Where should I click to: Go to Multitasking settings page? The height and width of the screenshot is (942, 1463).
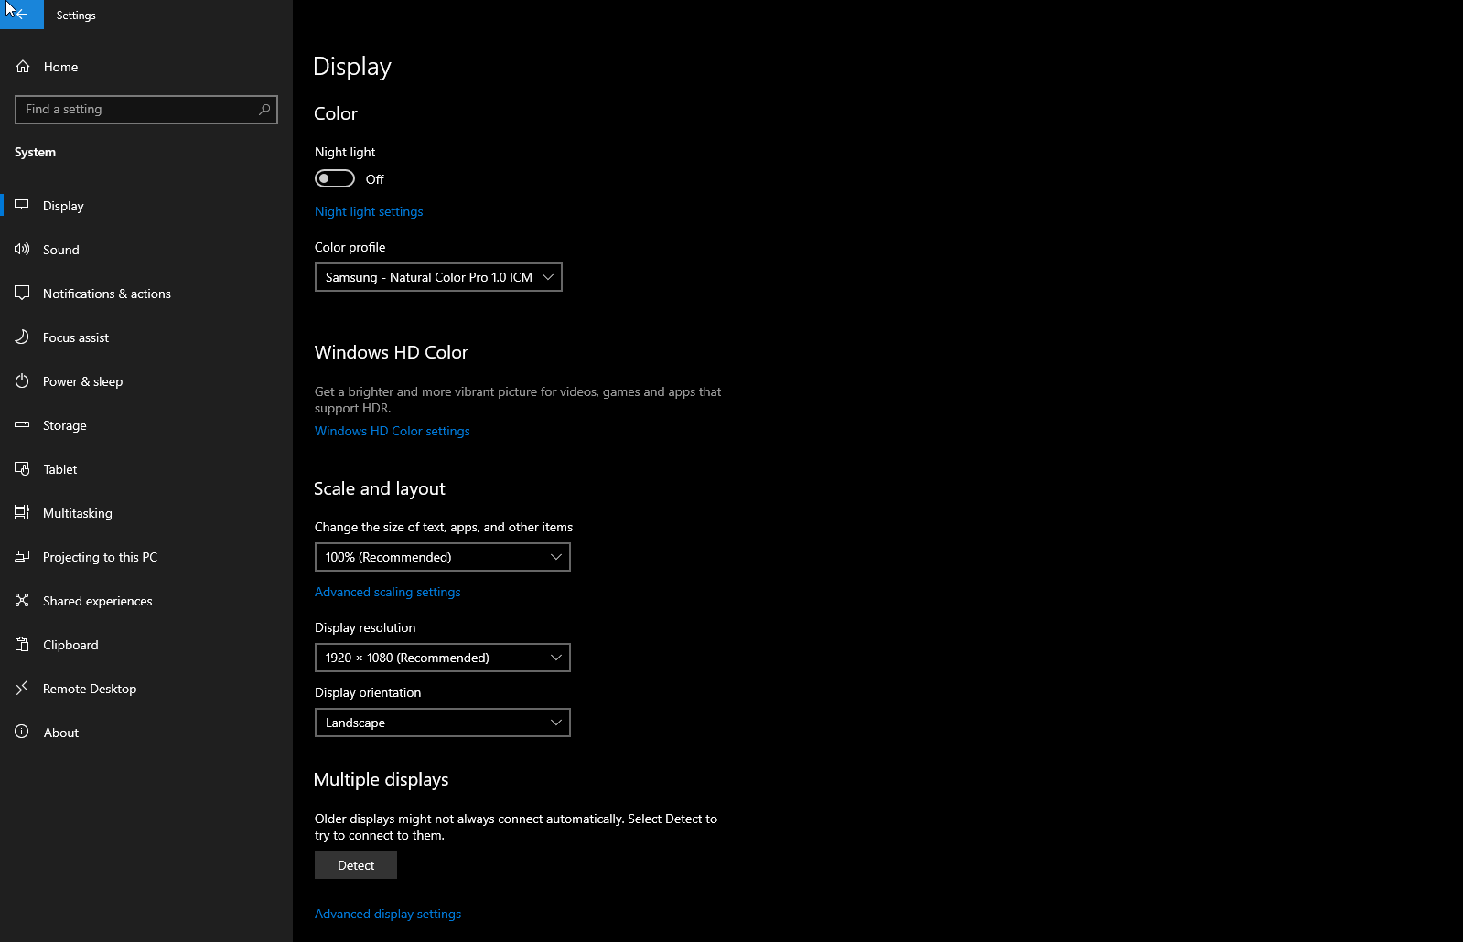pos(77,513)
